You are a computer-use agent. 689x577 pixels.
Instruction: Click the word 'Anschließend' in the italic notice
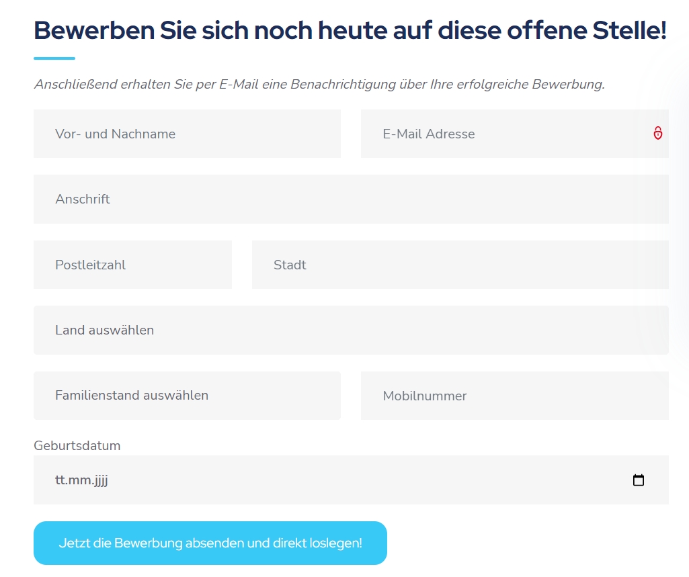tap(75, 84)
